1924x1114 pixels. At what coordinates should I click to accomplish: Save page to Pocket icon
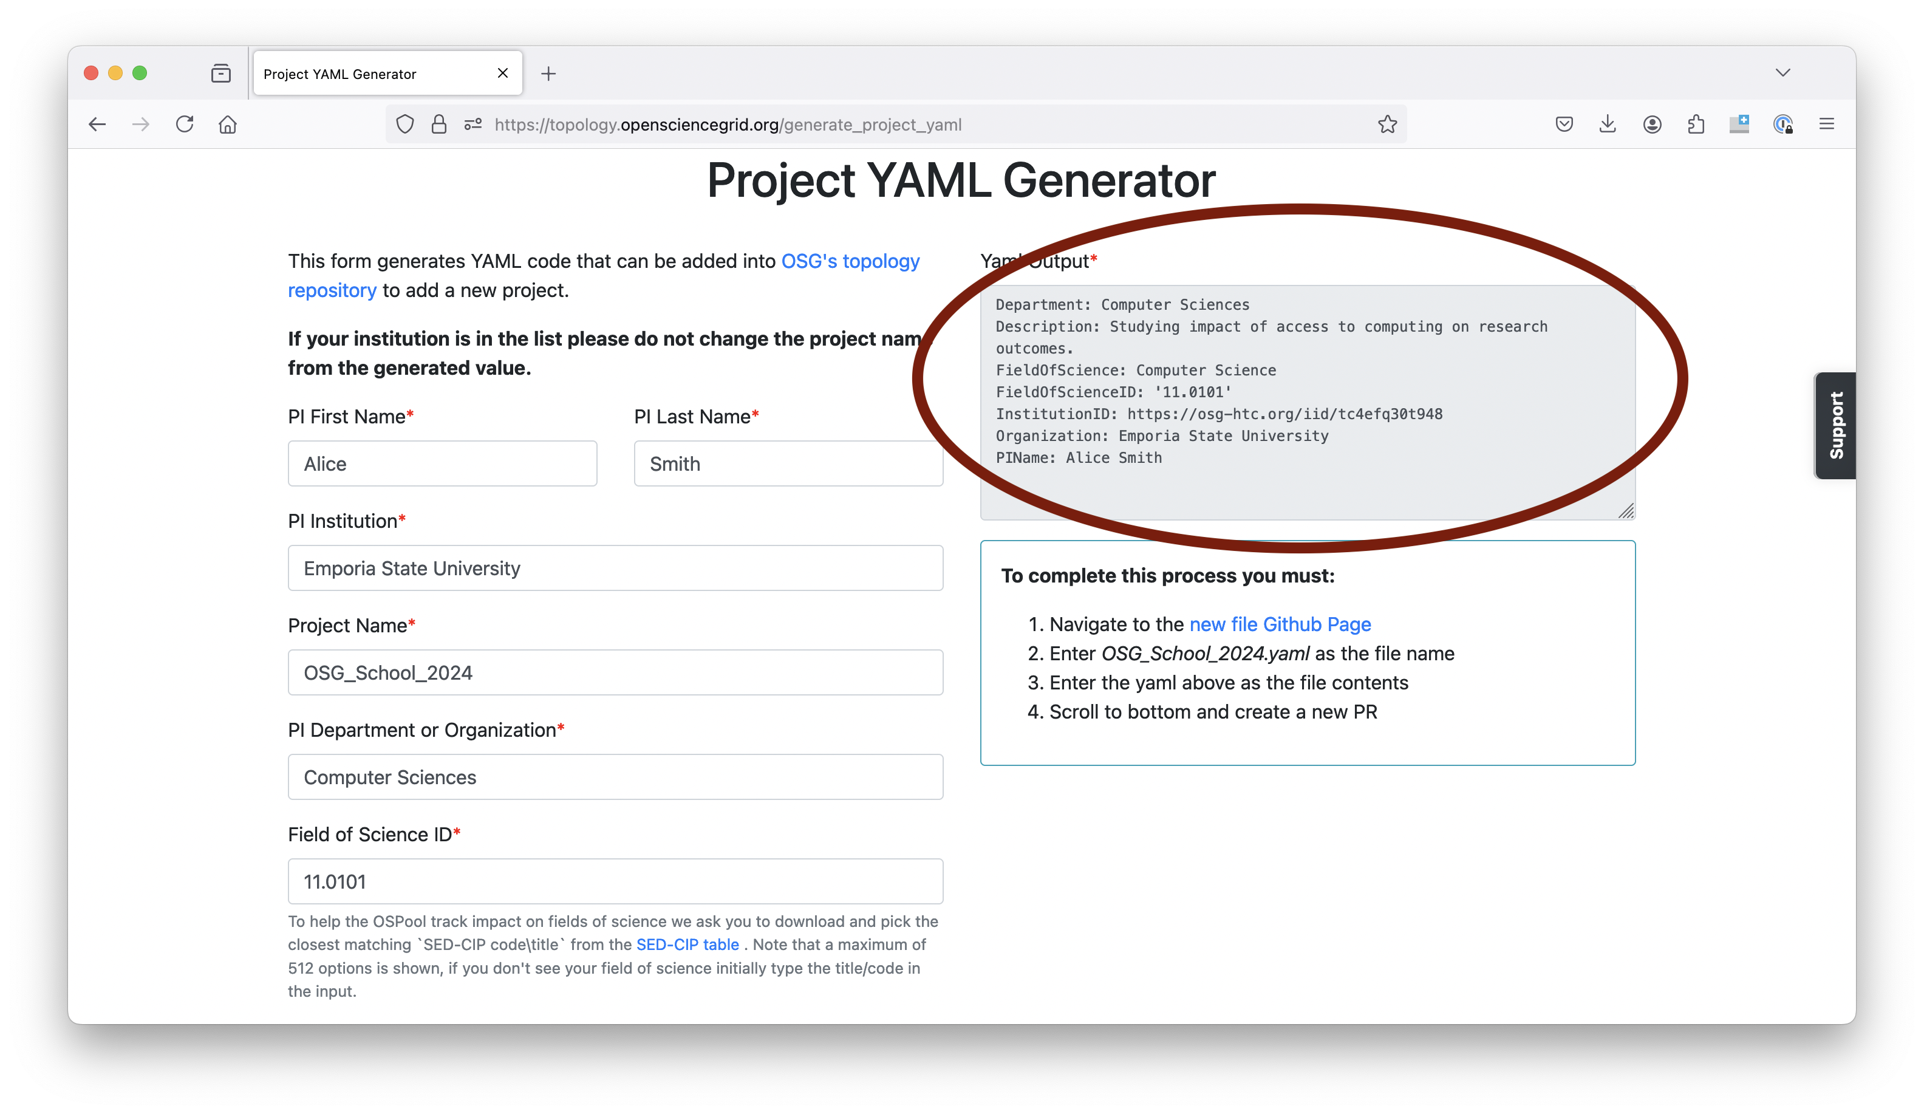tap(1564, 124)
